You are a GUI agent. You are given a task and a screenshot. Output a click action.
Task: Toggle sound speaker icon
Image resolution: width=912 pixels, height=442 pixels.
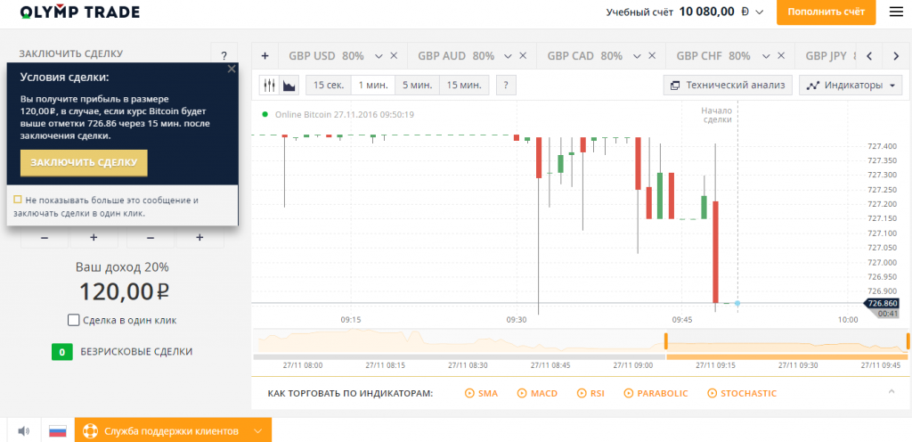(24, 431)
